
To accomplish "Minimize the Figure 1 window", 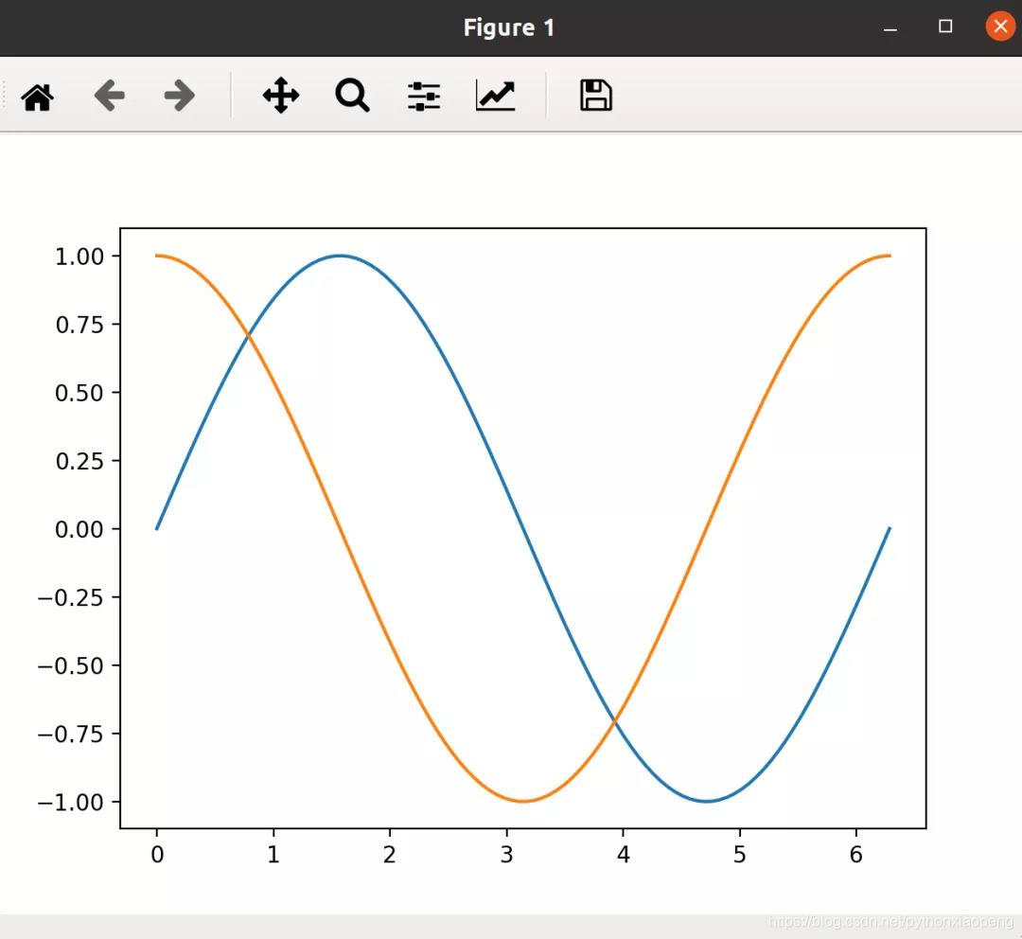I will (x=890, y=27).
